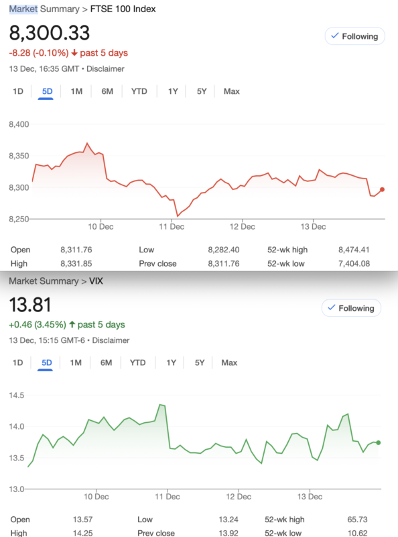The width and height of the screenshot is (398, 537).
Task: Select 1D range on FTSE 100 chart
Action: [x=18, y=91]
